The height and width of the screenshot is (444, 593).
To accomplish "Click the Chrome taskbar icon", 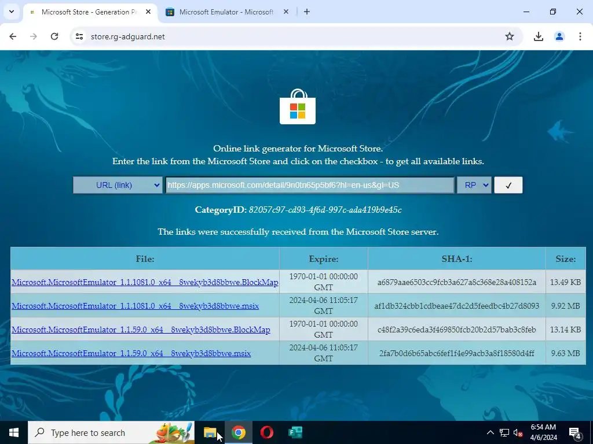I will coord(238,432).
